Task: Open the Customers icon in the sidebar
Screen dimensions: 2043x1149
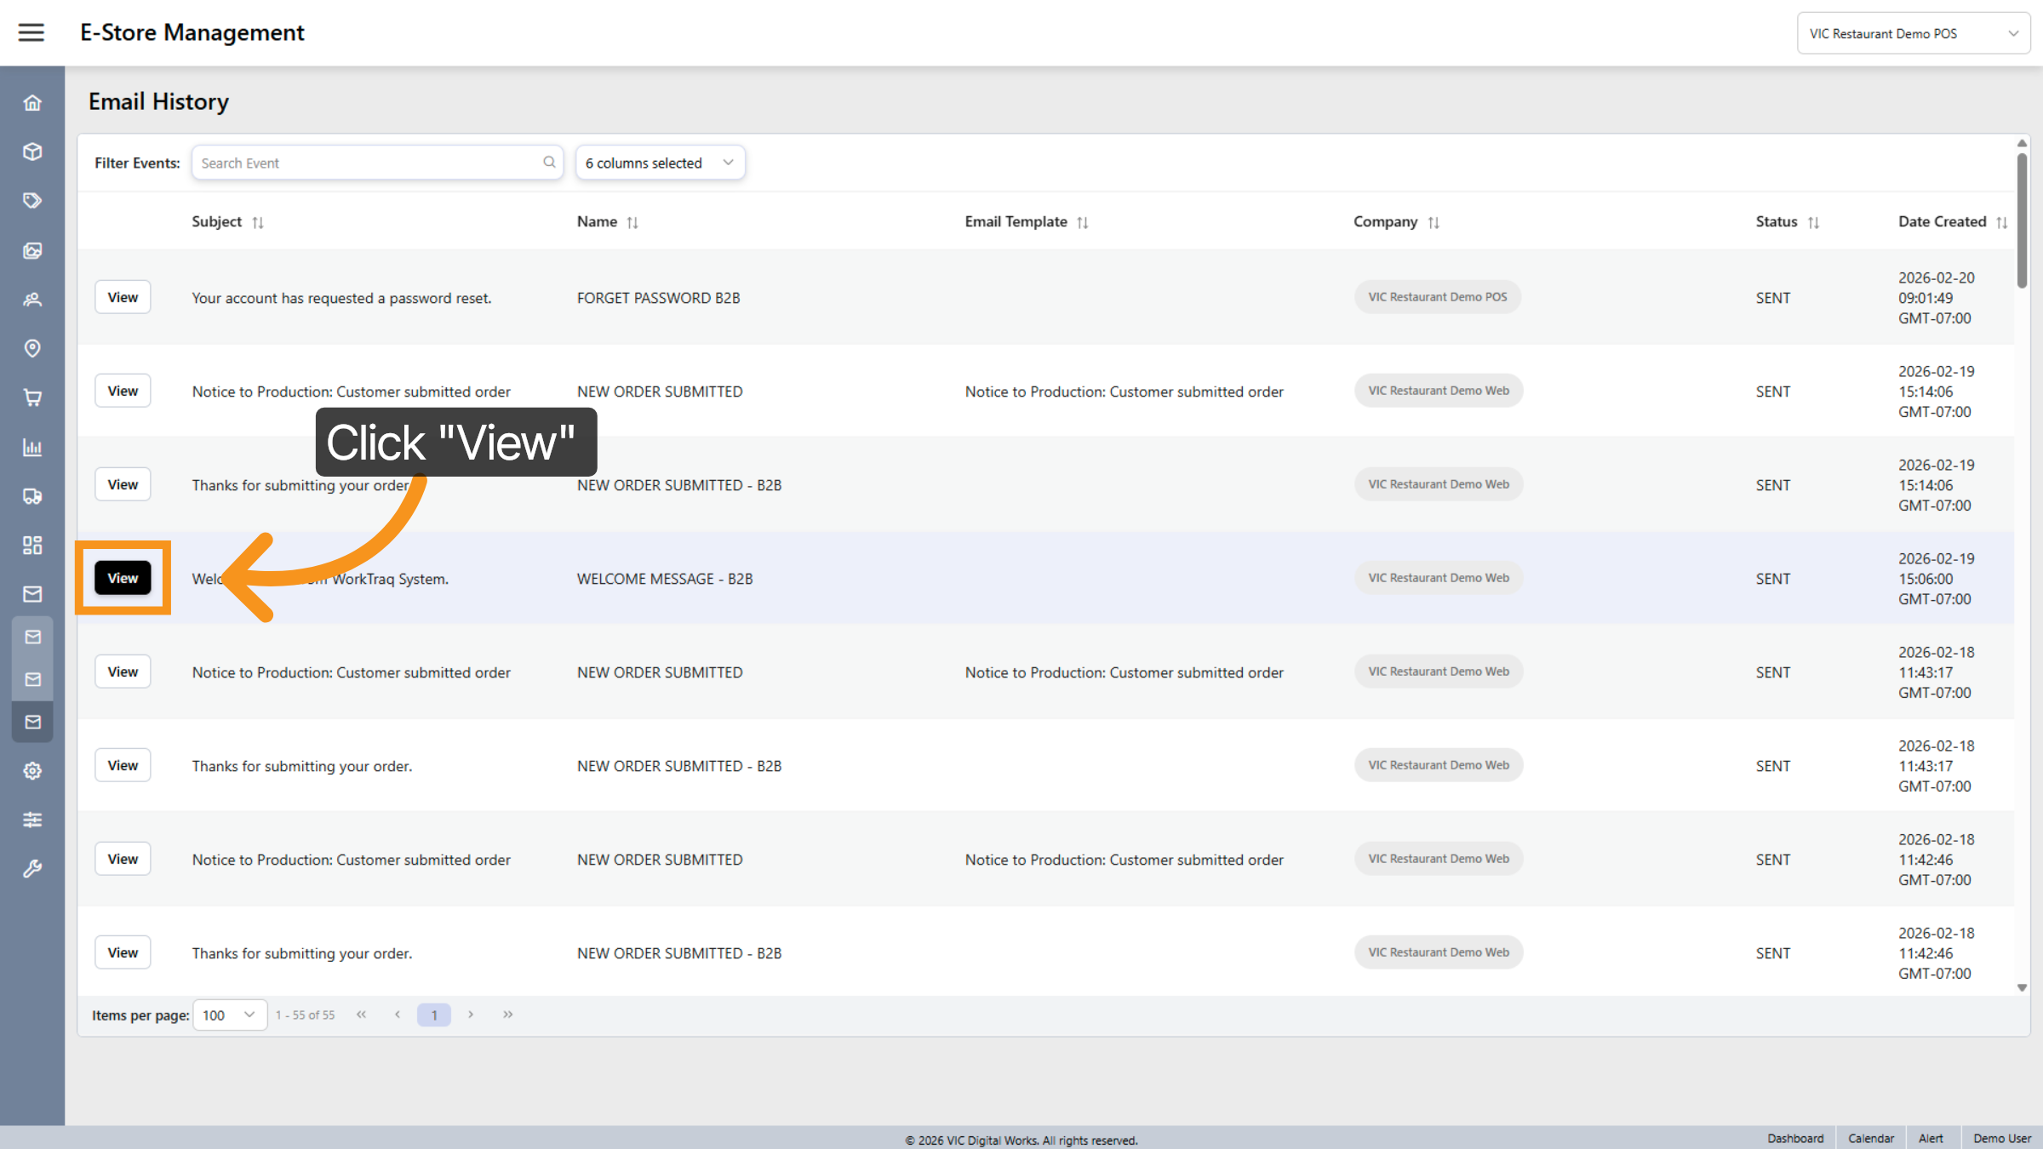Action: coord(32,300)
